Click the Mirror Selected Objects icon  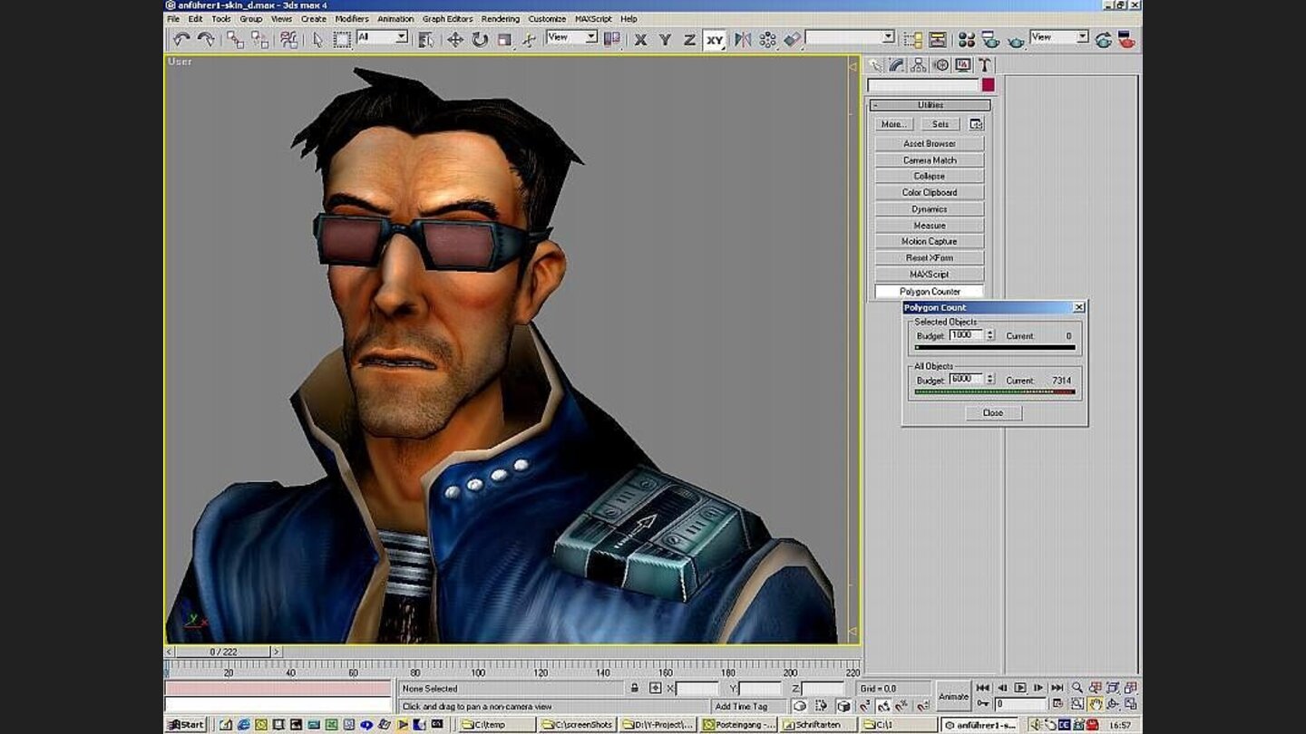tap(743, 39)
